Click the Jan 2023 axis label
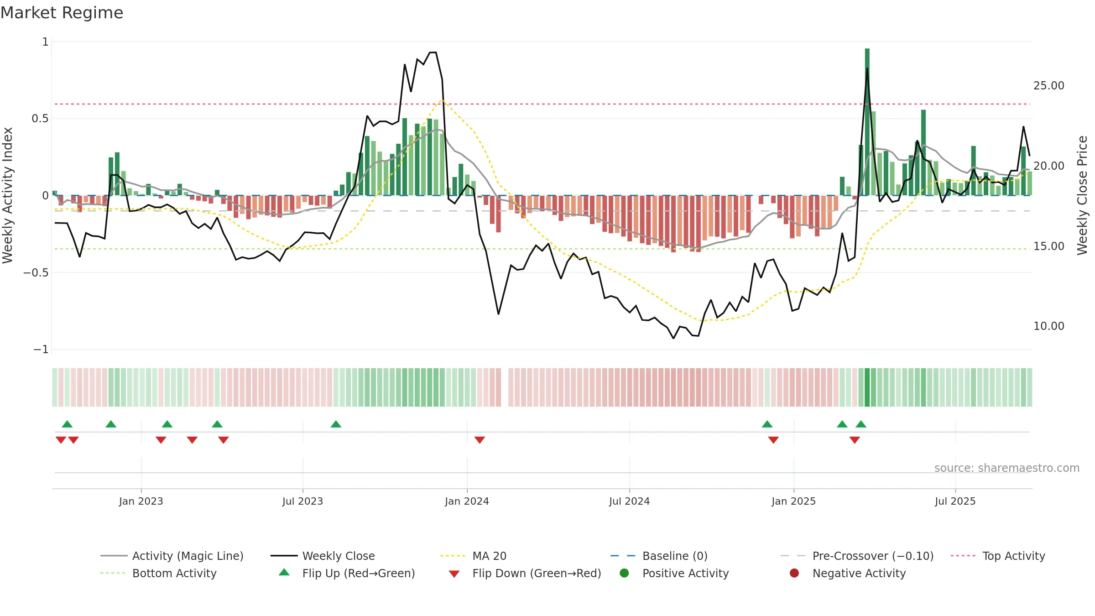 tap(141, 501)
